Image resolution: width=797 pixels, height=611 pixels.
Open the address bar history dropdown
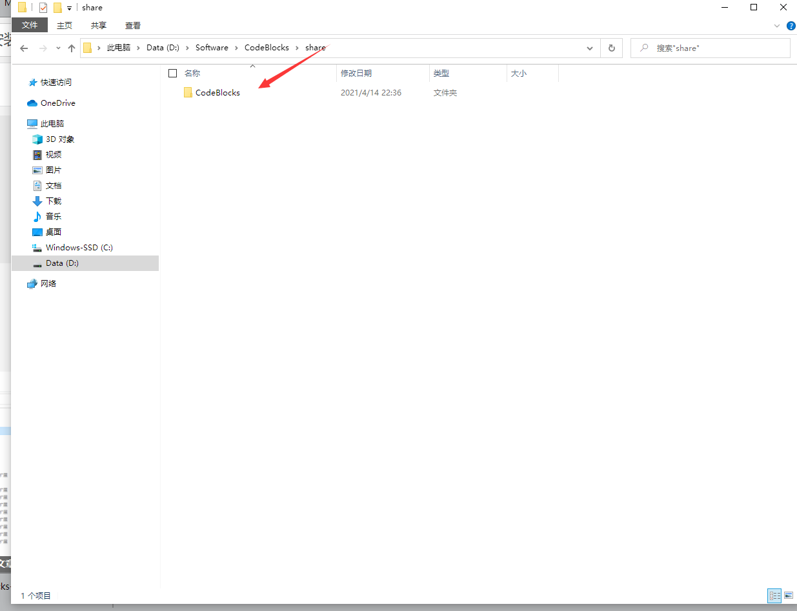589,48
